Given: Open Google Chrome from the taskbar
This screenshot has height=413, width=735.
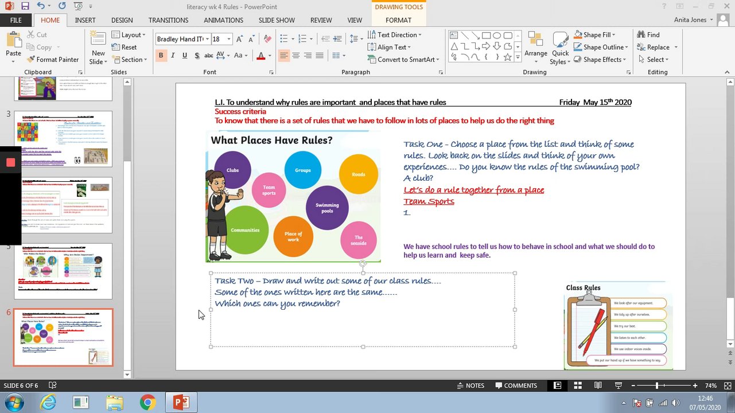Looking at the screenshot, I should tap(147, 403).
